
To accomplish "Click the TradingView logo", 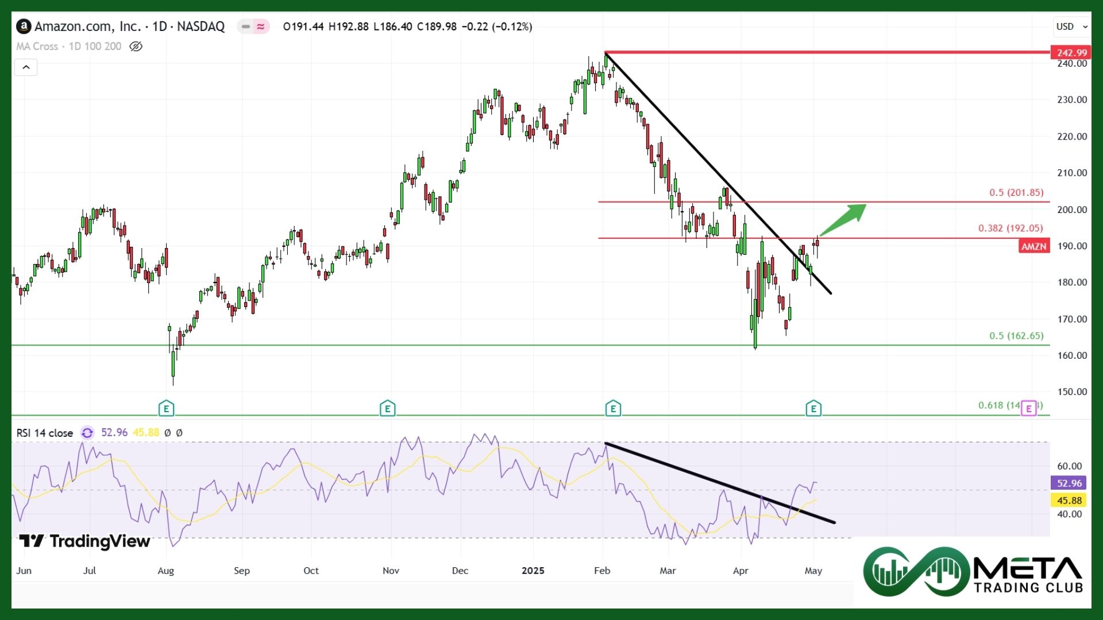I will pos(84,541).
